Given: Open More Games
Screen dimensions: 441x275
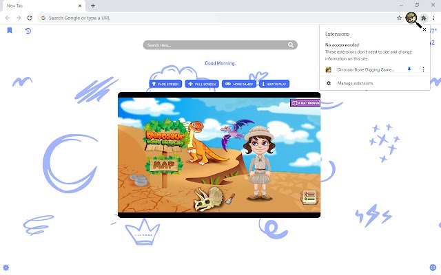Looking at the screenshot, I should tap(239, 84).
